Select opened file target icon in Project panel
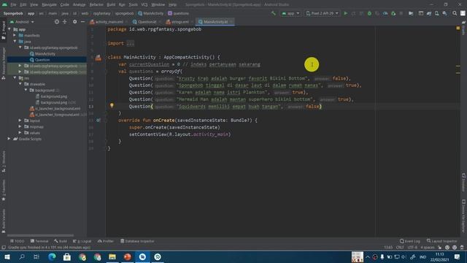The height and width of the screenshot is (263, 467). [x=57, y=22]
